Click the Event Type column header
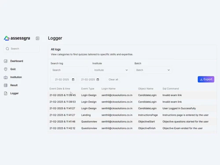 click(88, 88)
